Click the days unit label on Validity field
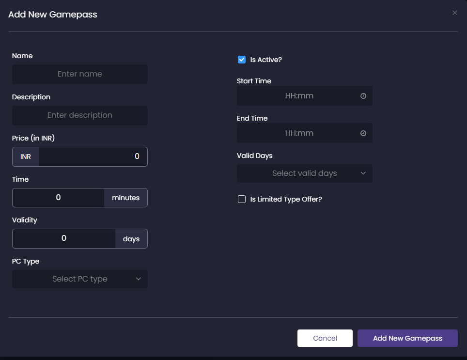 point(131,238)
